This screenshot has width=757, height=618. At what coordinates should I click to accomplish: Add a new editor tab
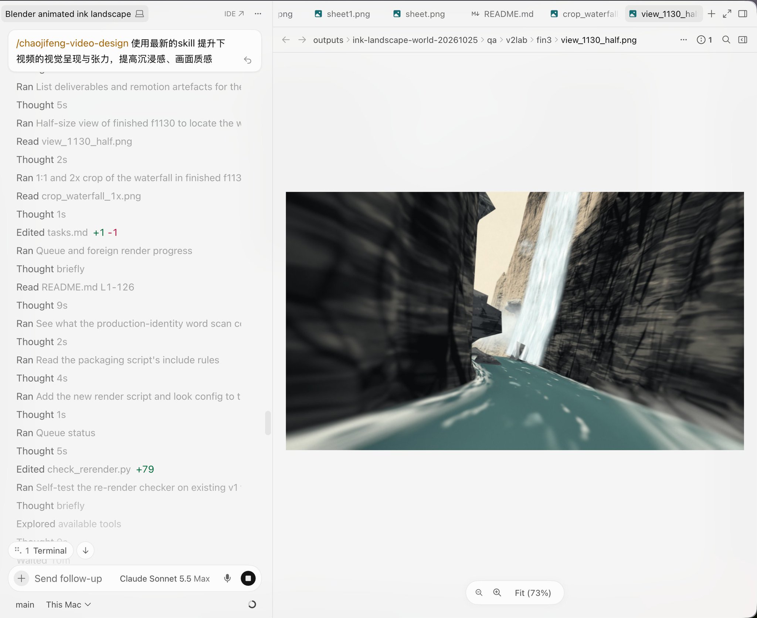711,14
